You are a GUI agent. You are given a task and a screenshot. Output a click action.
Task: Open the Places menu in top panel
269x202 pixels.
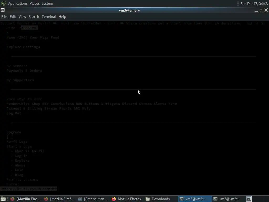pos(35,3)
